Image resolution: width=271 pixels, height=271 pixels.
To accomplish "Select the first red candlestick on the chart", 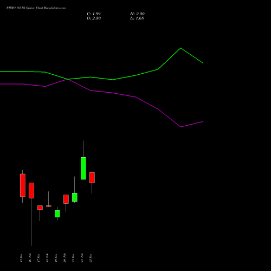I will [x=23, y=185].
